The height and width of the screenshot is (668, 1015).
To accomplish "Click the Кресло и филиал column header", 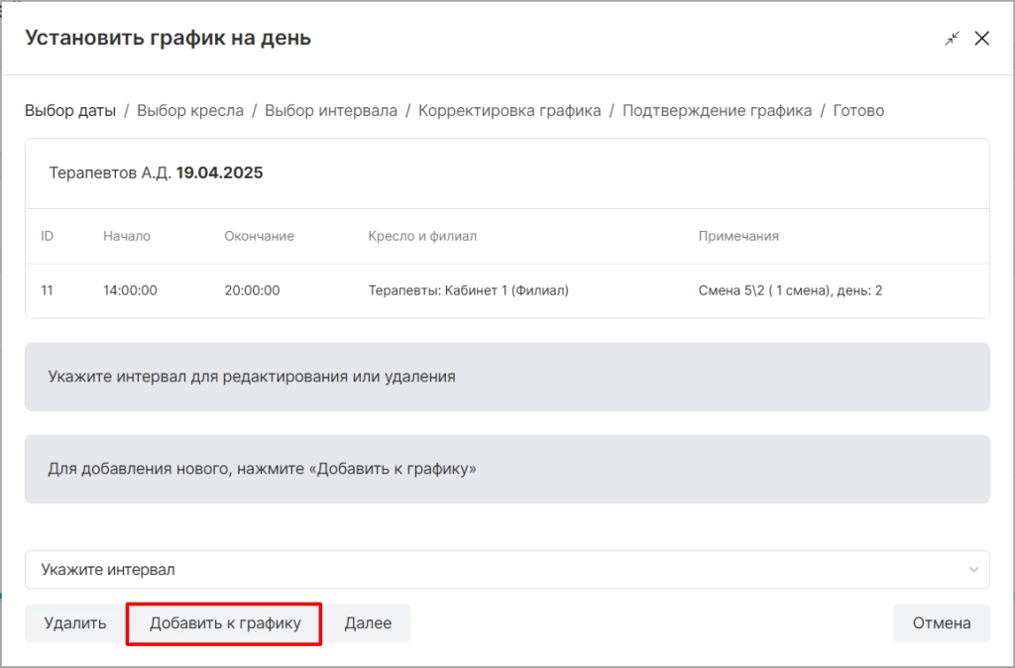I will click(x=422, y=236).
